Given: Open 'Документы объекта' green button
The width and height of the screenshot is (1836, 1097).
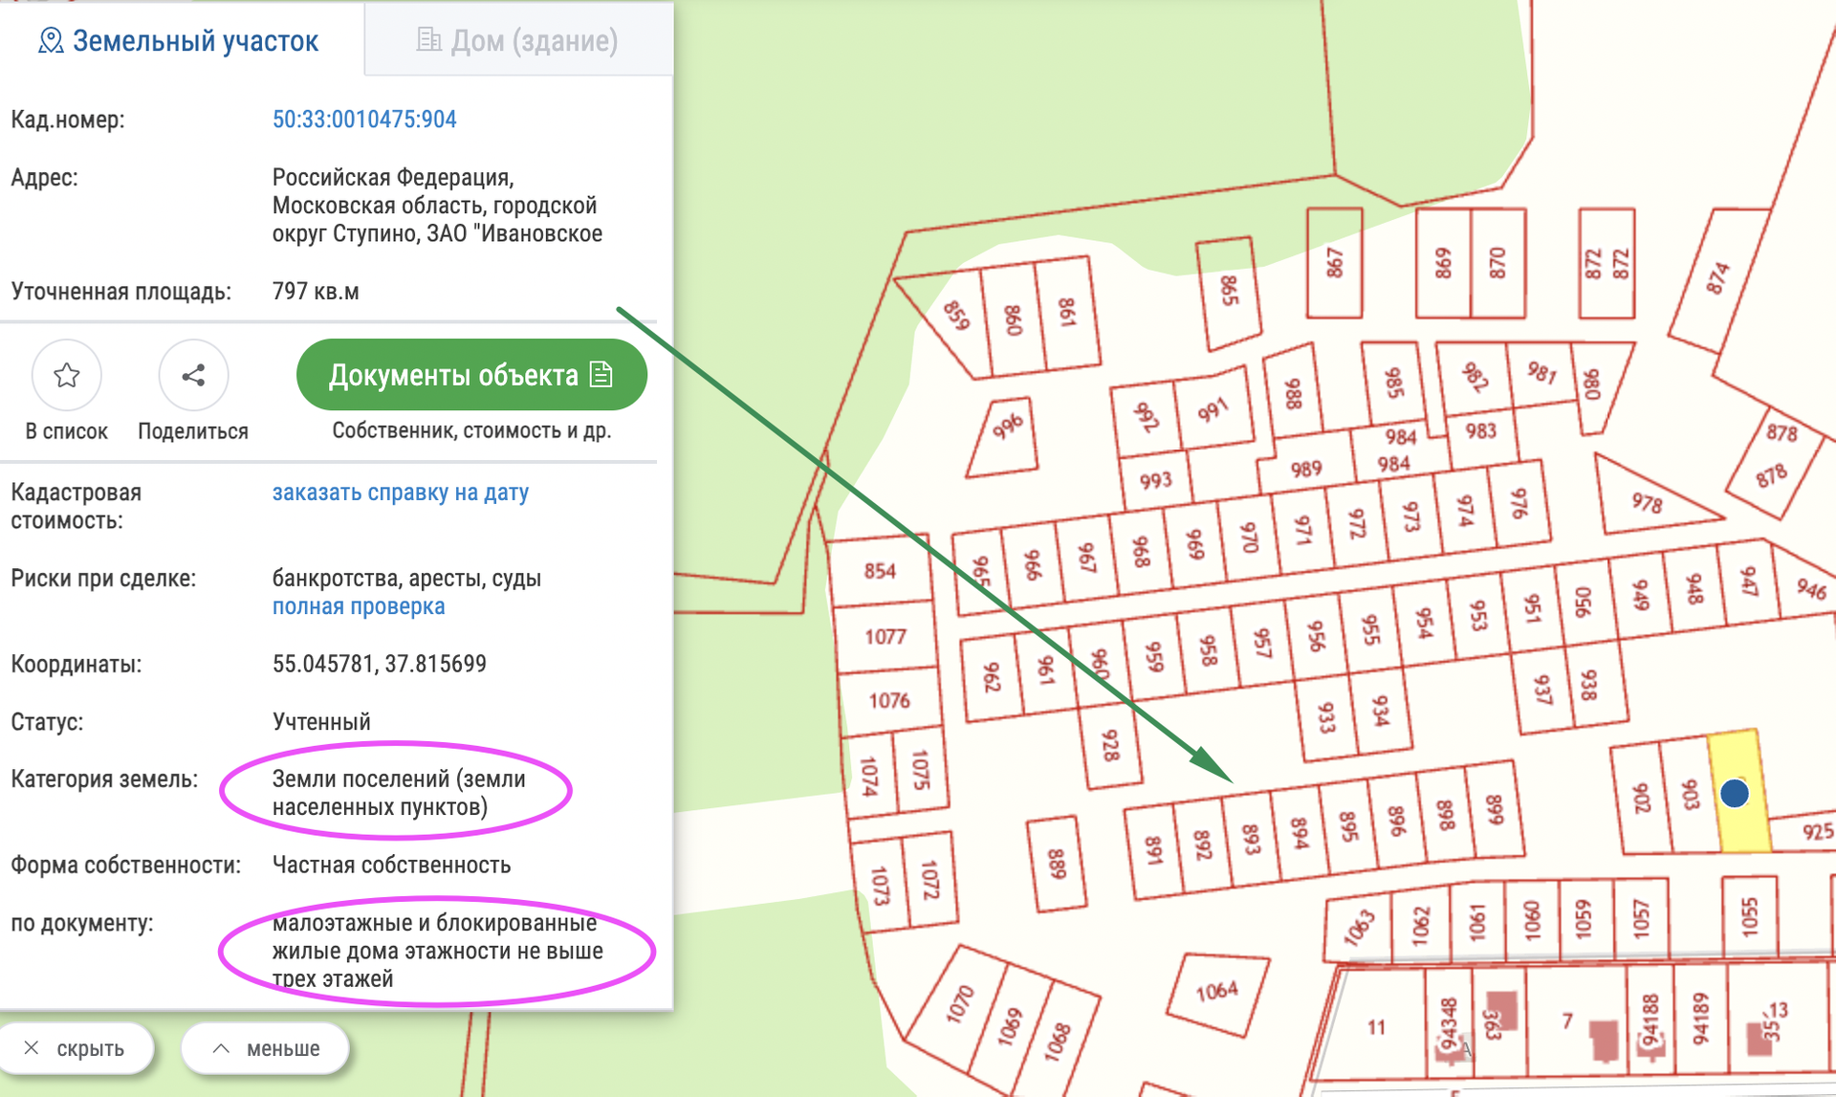Looking at the screenshot, I should point(470,375).
